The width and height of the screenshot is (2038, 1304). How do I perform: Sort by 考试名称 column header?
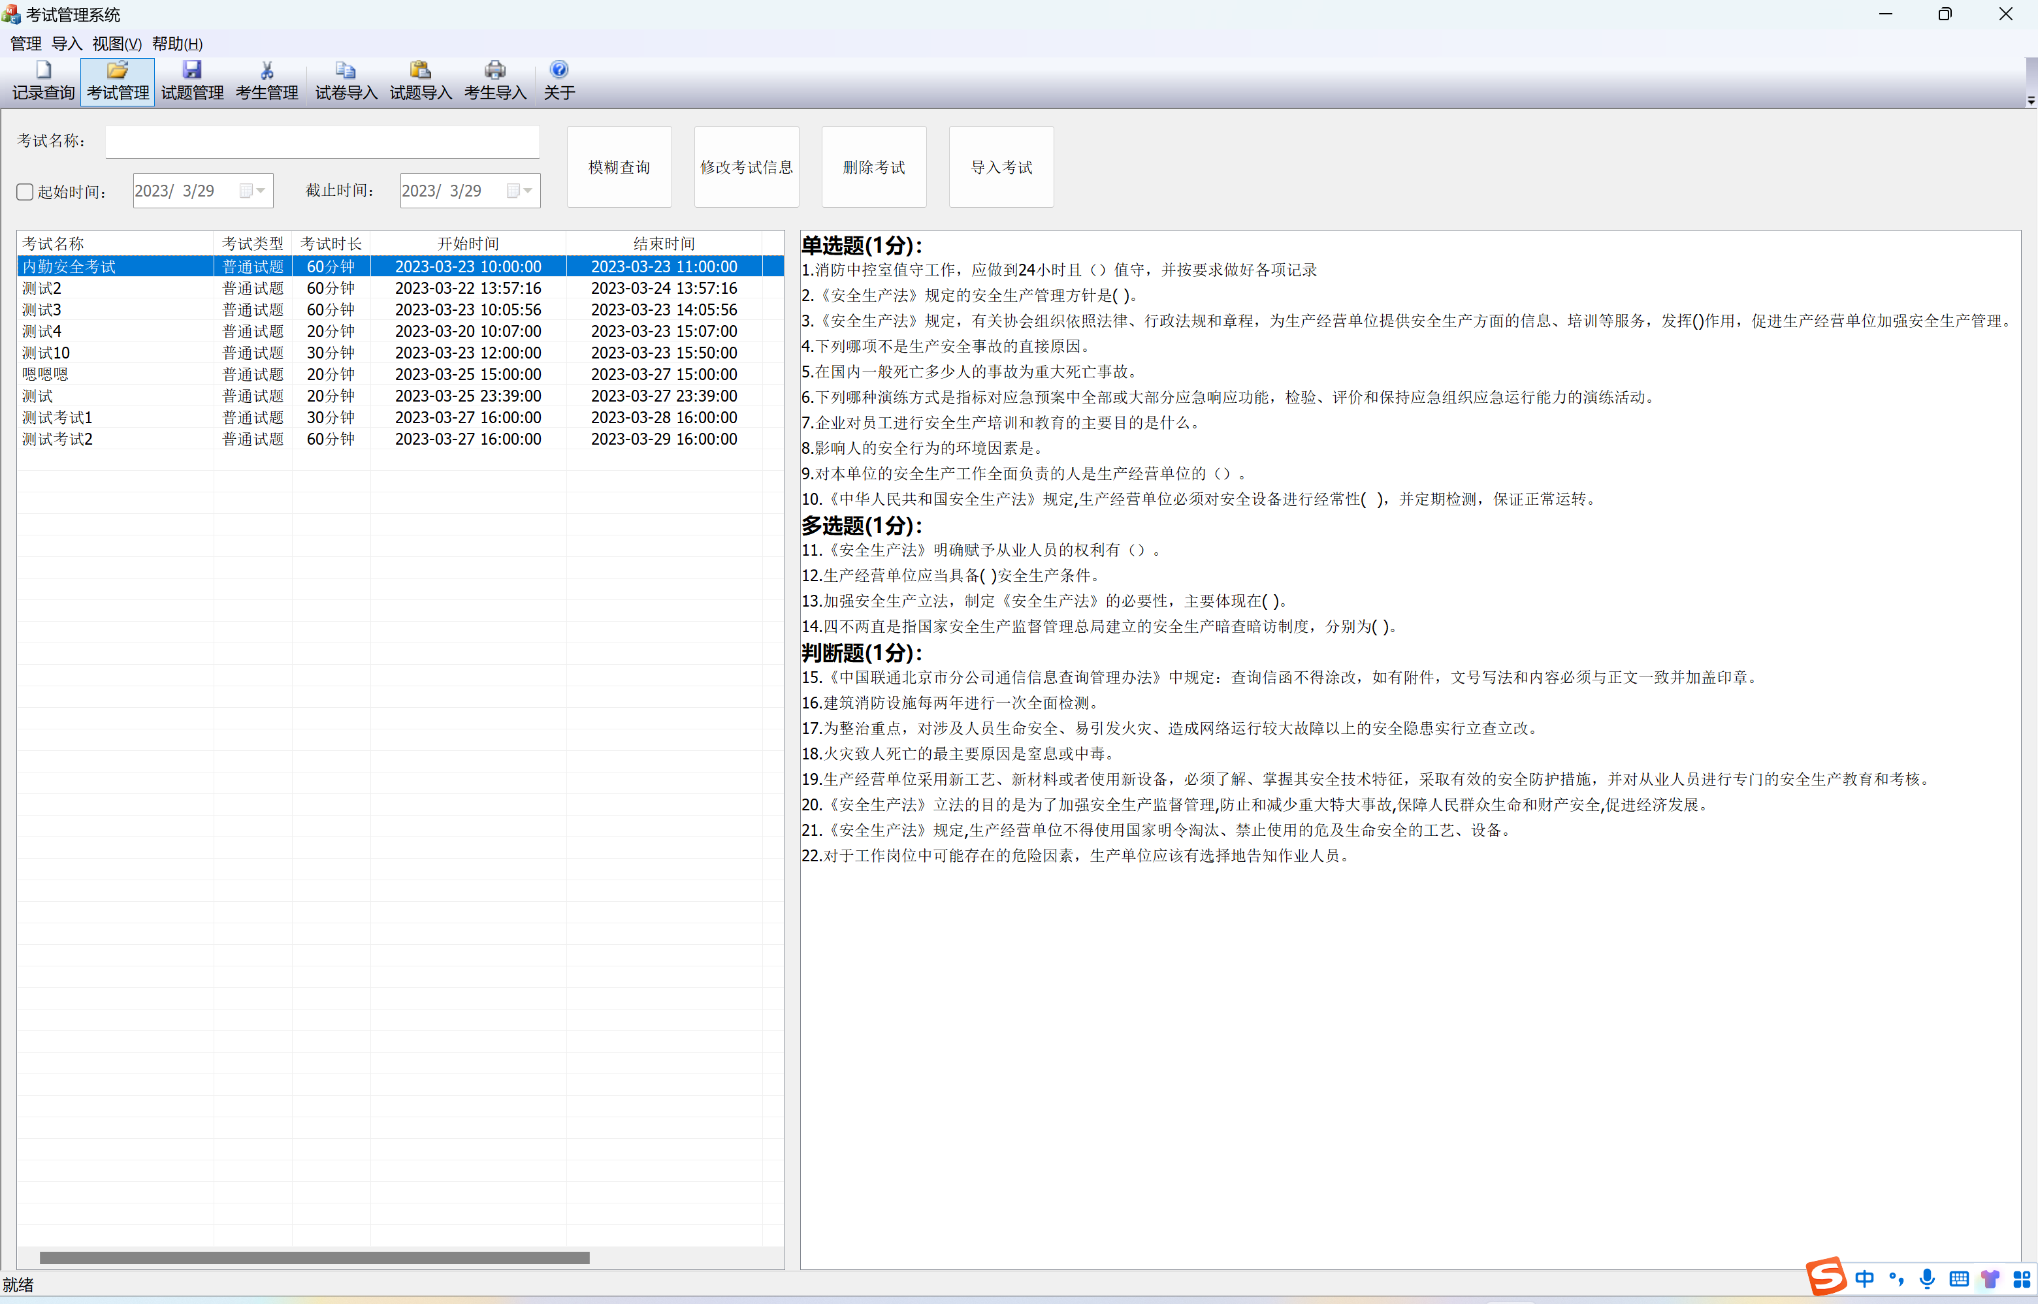click(x=115, y=244)
